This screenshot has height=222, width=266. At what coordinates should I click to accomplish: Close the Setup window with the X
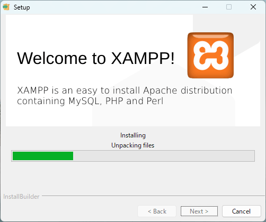253,7
